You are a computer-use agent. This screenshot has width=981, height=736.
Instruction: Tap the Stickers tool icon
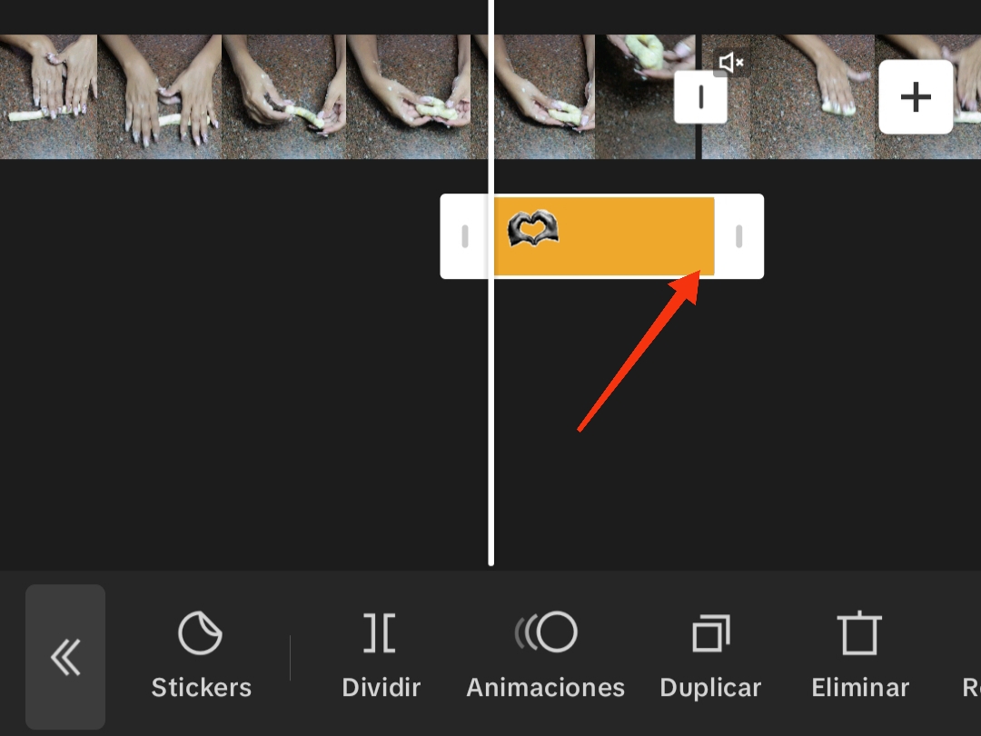[x=201, y=654]
